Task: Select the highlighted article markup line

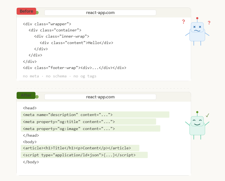Action: tap(80, 148)
